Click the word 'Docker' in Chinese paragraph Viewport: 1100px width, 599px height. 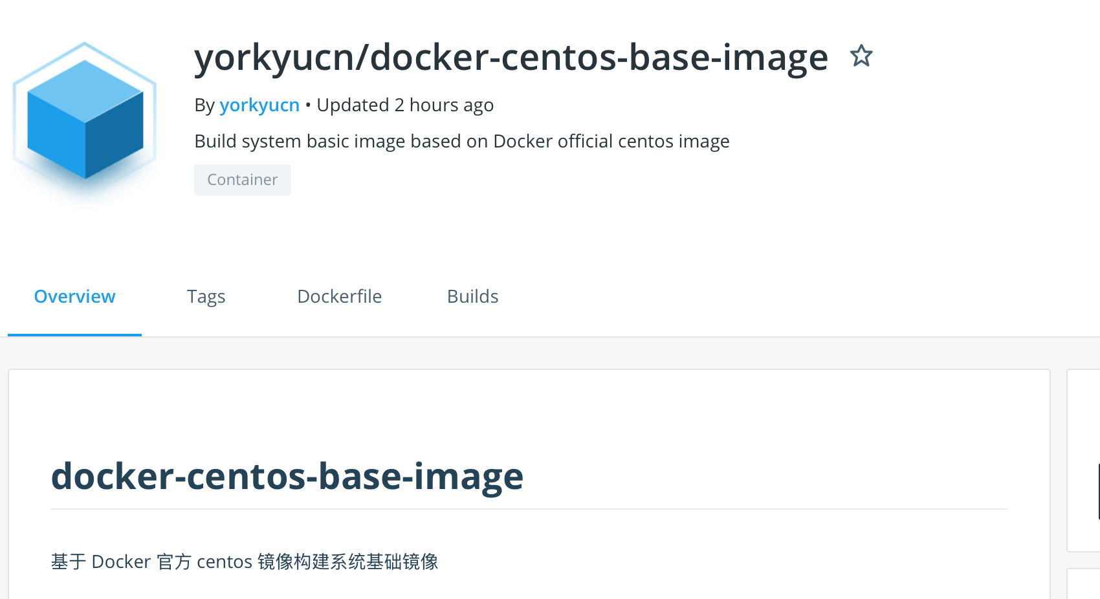tap(121, 561)
